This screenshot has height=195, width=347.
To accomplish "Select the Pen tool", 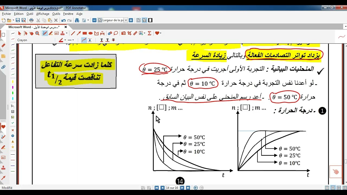I will pos(45,33).
